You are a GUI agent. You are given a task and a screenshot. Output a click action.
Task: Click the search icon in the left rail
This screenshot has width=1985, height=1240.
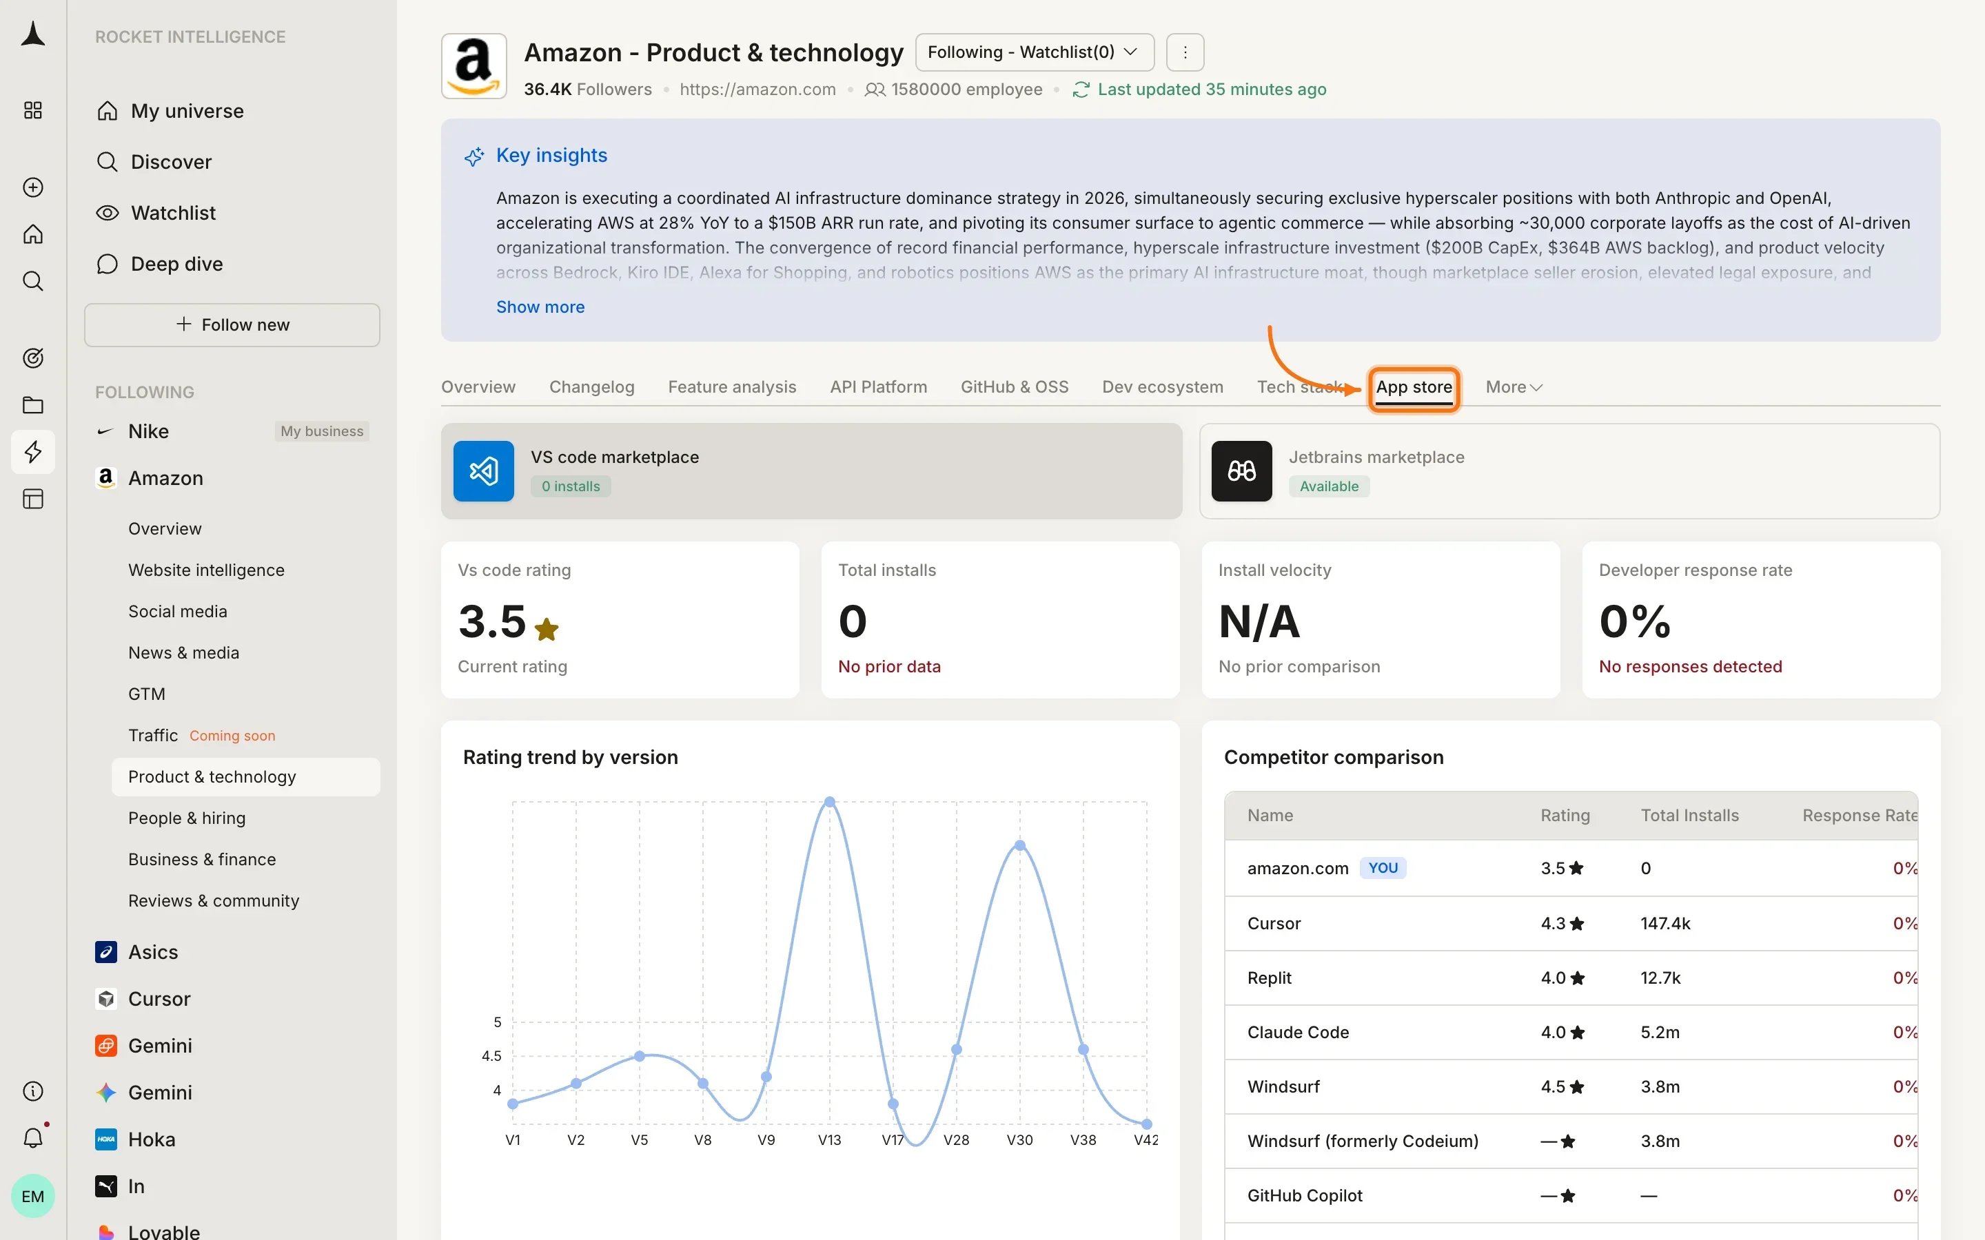point(33,281)
